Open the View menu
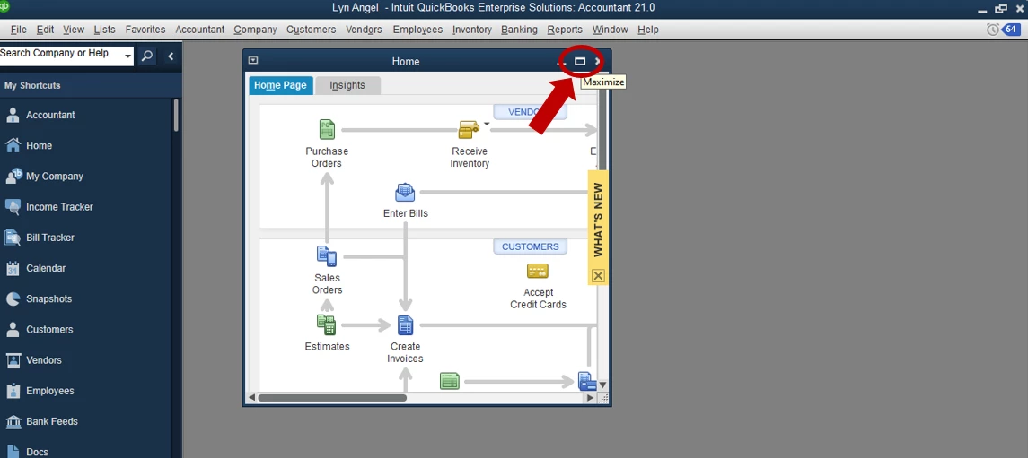This screenshot has width=1028, height=458. [x=74, y=30]
